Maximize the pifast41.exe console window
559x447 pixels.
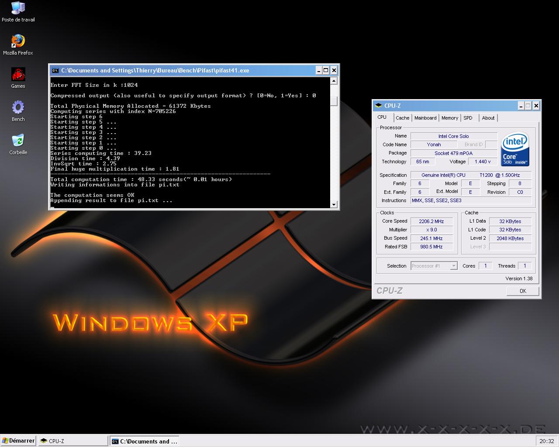pos(326,70)
